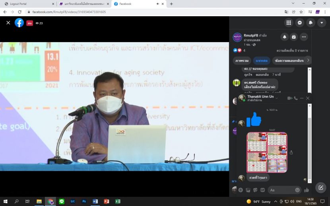330x206 pixels.
Task: Translate this page via the address bar icon
Action: (x=286, y=12)
